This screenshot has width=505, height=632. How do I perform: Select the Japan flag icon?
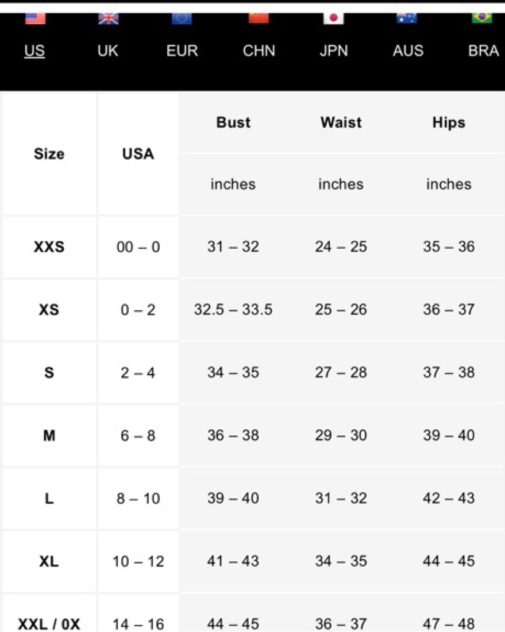pos(333,18)
